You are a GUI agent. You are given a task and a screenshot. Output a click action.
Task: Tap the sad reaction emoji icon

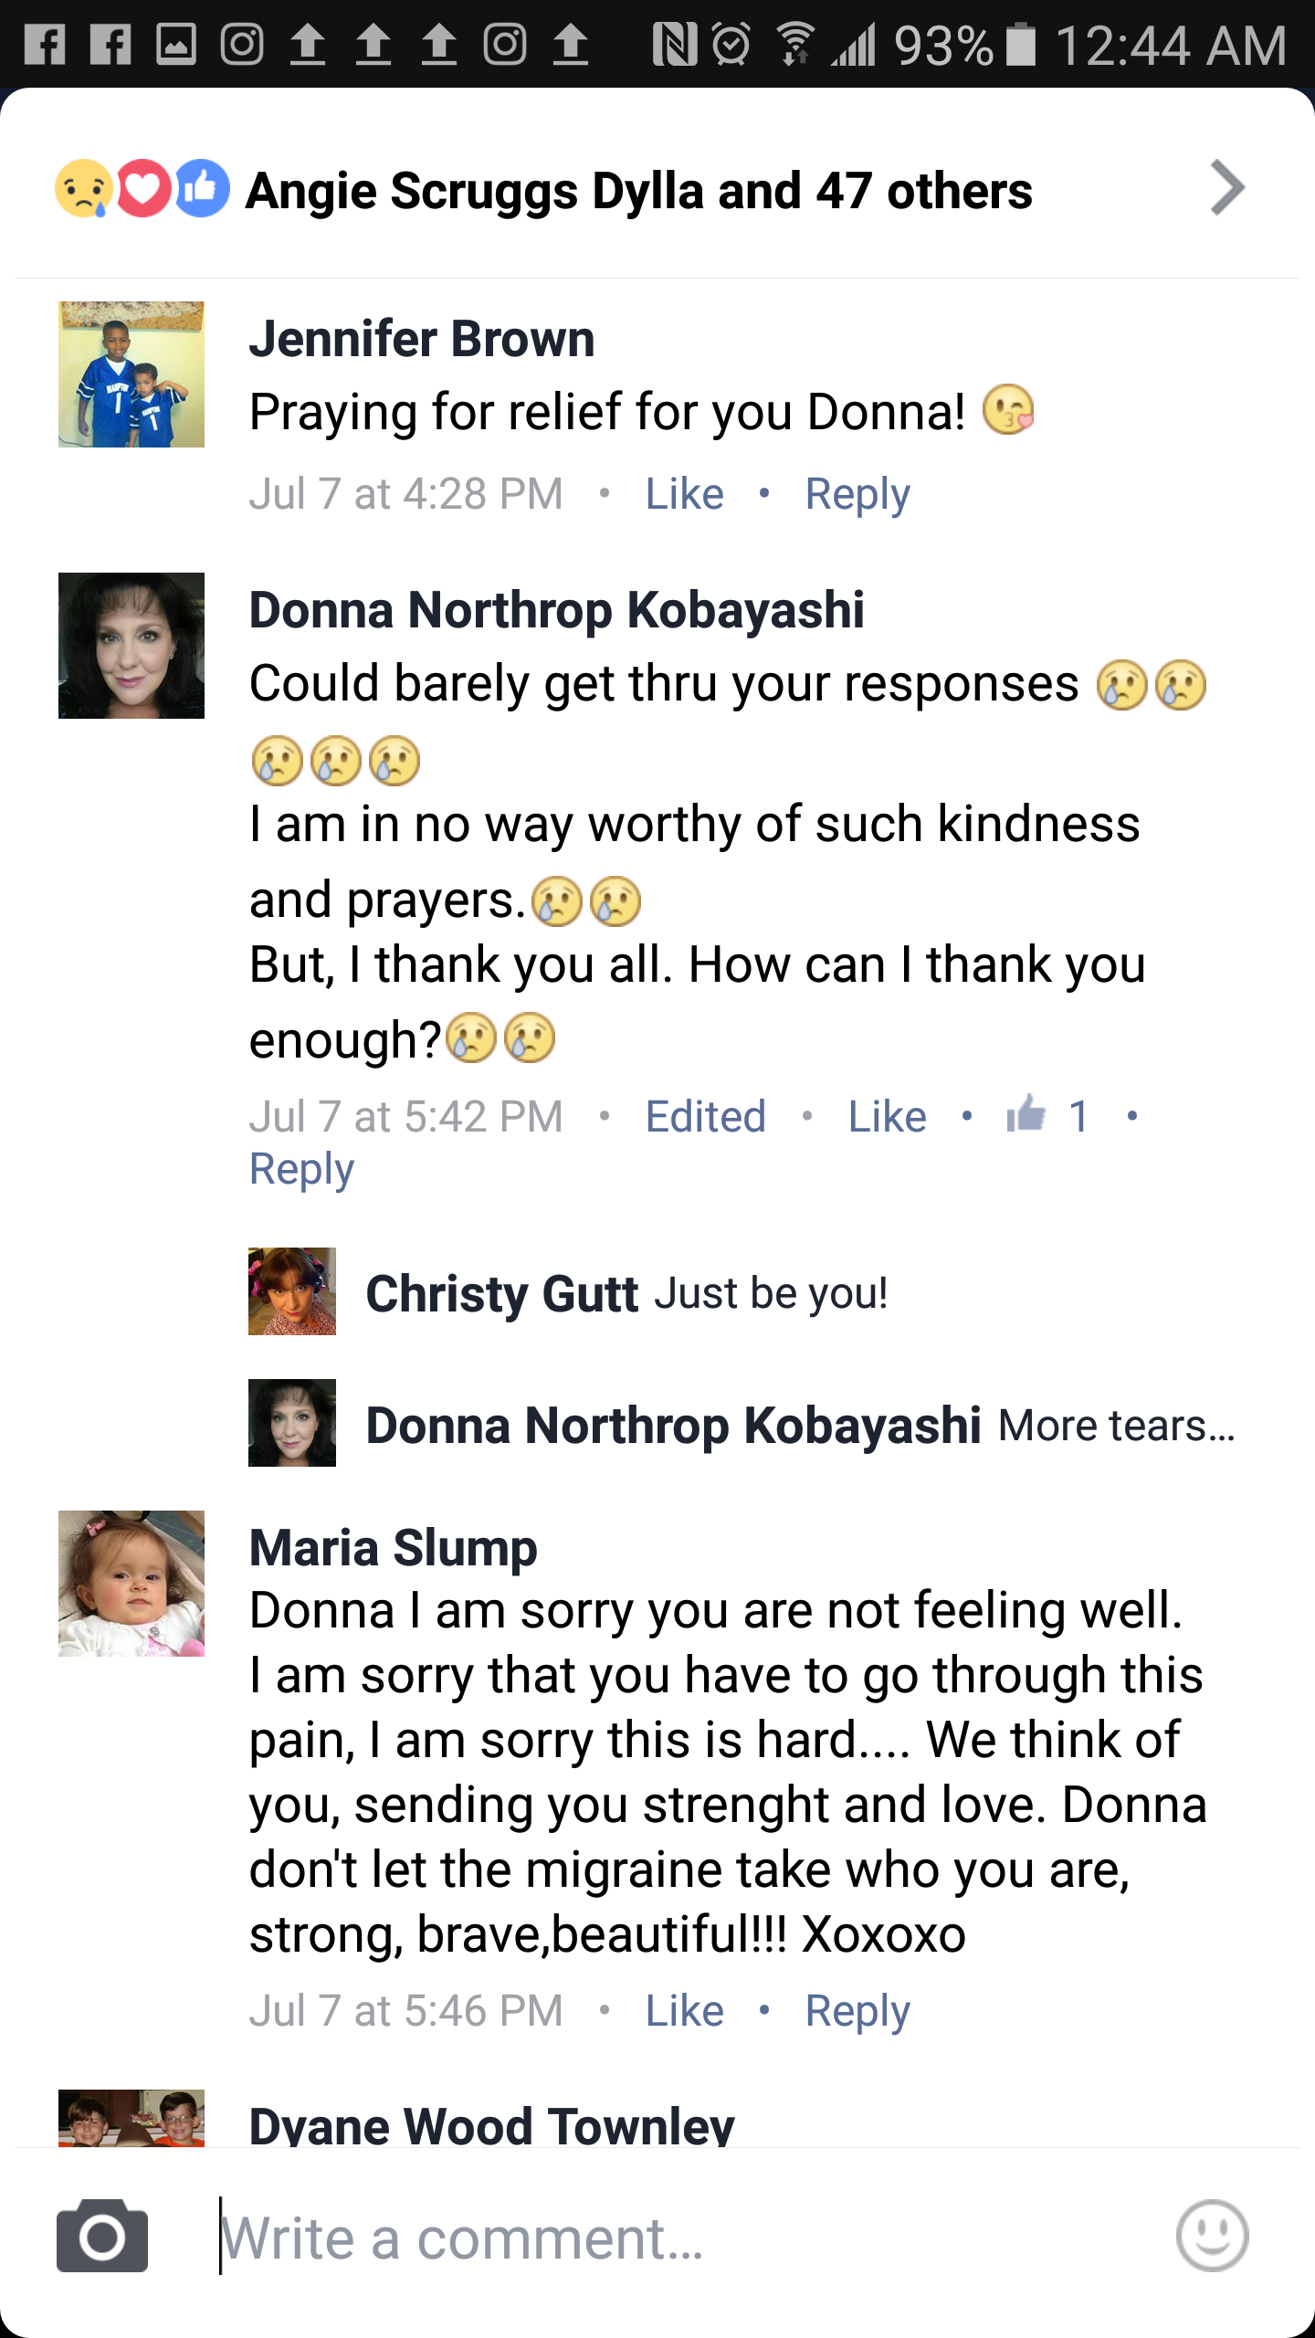(83, 189)
